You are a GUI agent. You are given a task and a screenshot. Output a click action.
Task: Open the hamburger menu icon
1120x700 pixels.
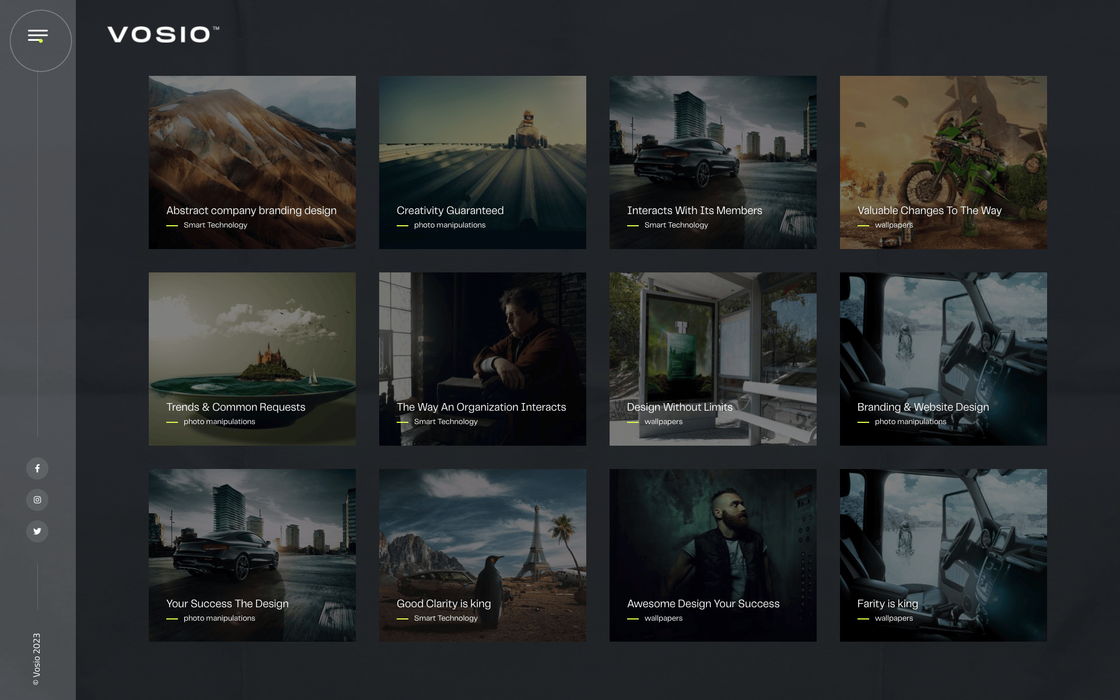[x=38, y=36]
